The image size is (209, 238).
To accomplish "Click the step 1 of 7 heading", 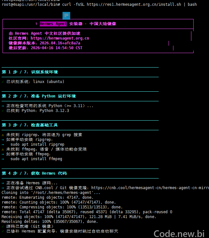I will [30, 72].
